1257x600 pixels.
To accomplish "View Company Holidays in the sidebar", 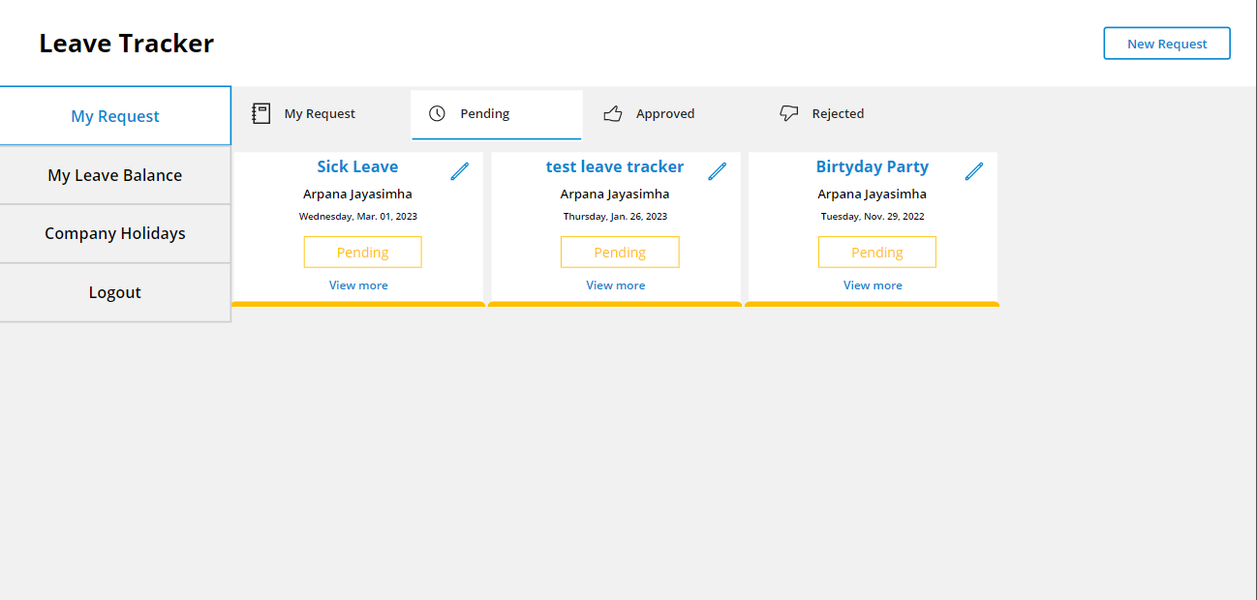I will [114, 233].
